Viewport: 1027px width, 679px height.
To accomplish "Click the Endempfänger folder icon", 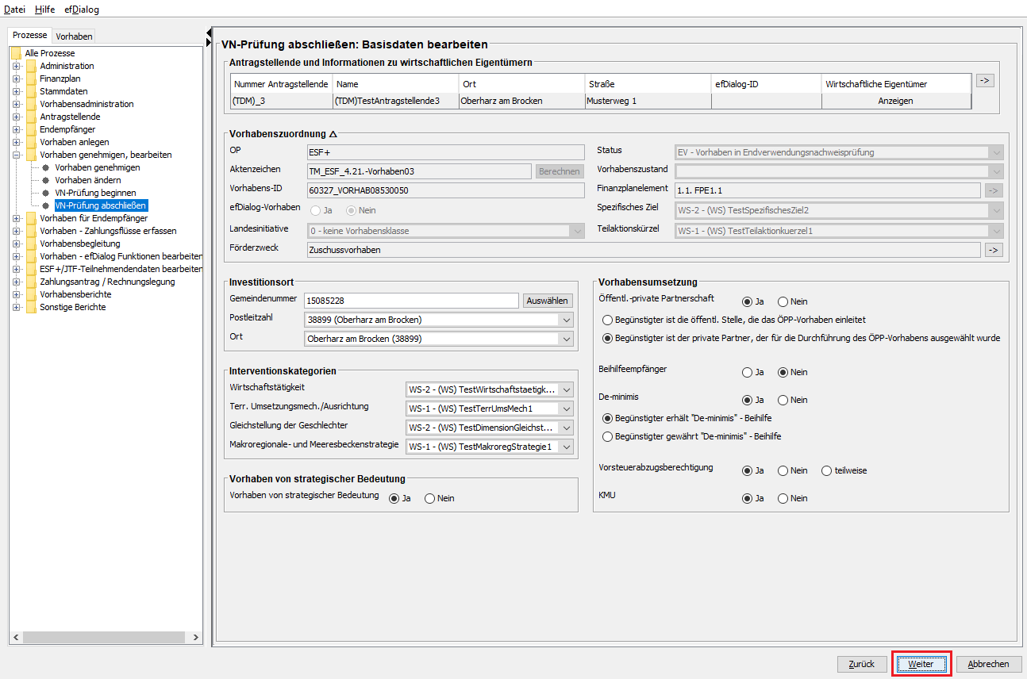I will coord(32,129).
